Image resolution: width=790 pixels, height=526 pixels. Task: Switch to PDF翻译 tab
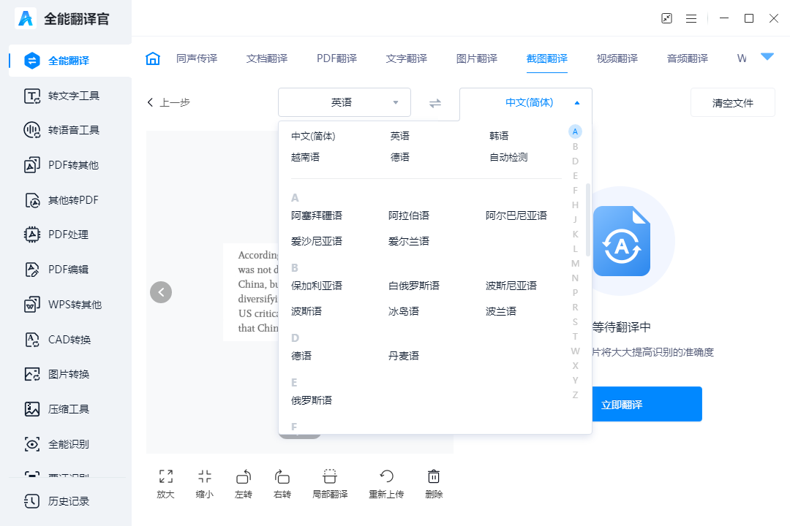[x=337, y=58]
